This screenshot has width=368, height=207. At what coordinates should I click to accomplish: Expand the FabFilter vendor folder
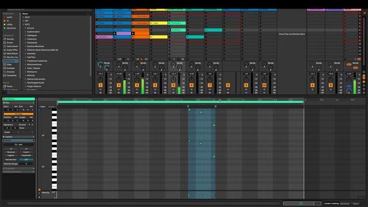[x=25, y=57]
